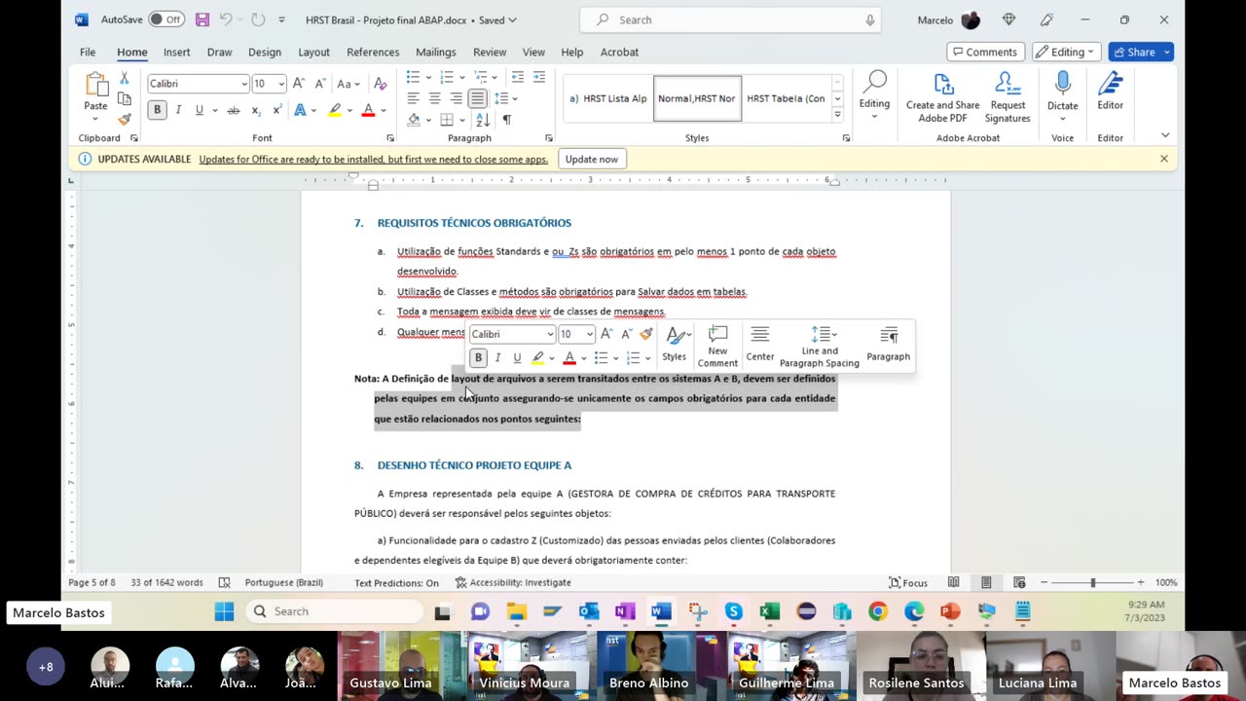Toggle Bold in the ribbon Font group

(x=157, y=110)
